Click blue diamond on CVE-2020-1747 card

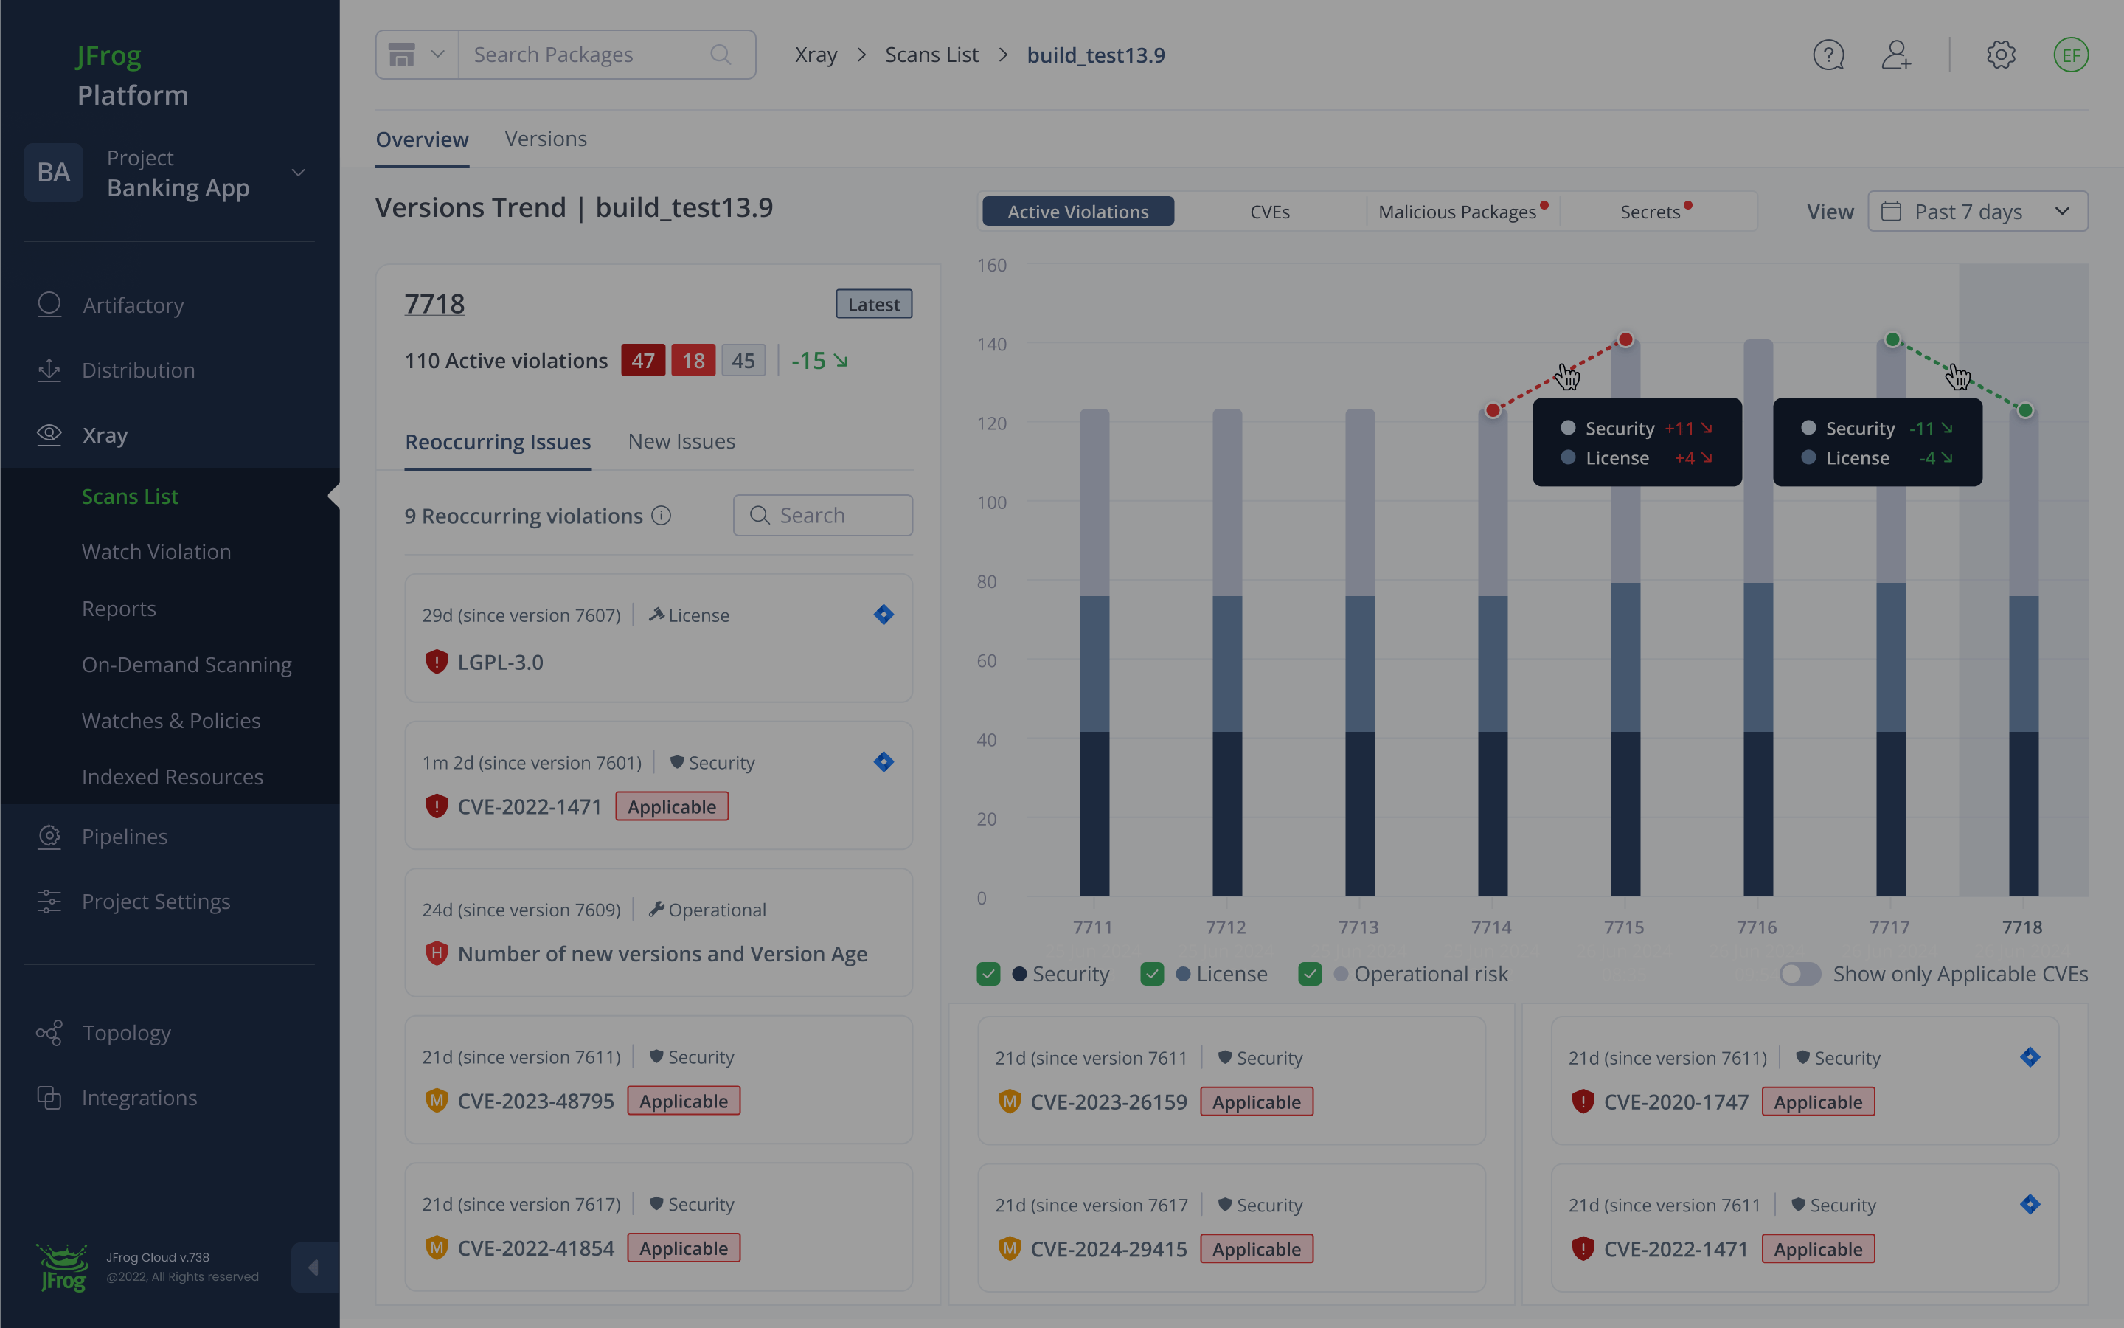point(2029,1057)
